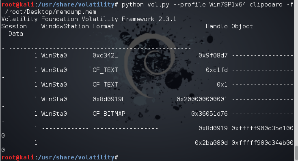
Task: Click the format value 0xc342L
Action: pos(105,55)
